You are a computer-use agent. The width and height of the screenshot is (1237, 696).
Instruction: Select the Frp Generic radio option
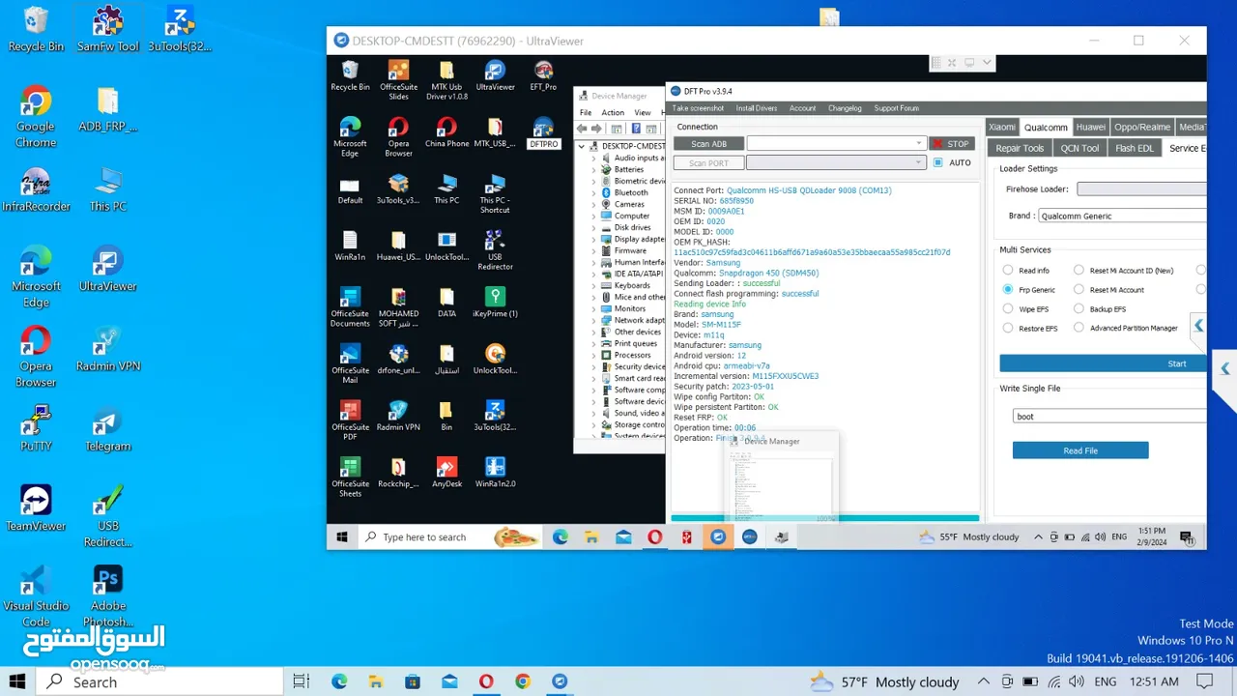tap(1008, 289)
